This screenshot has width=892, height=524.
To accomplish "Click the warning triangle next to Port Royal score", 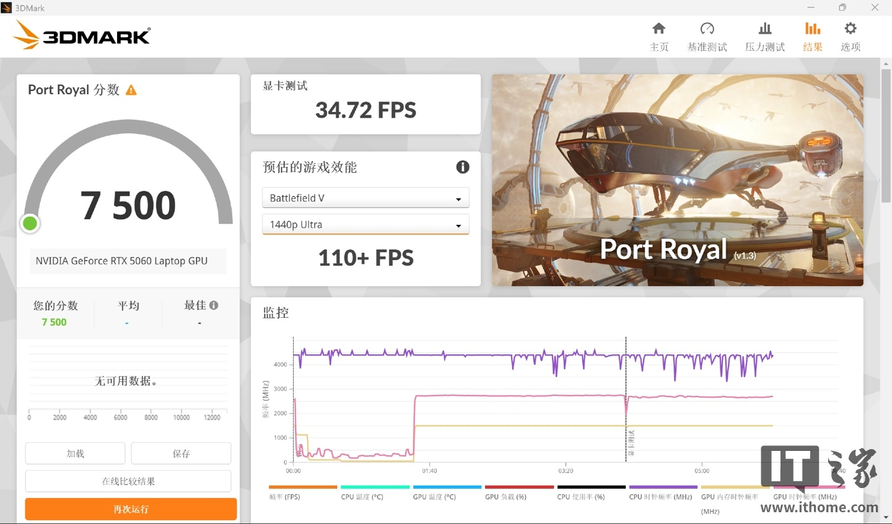I will [131, 90].
